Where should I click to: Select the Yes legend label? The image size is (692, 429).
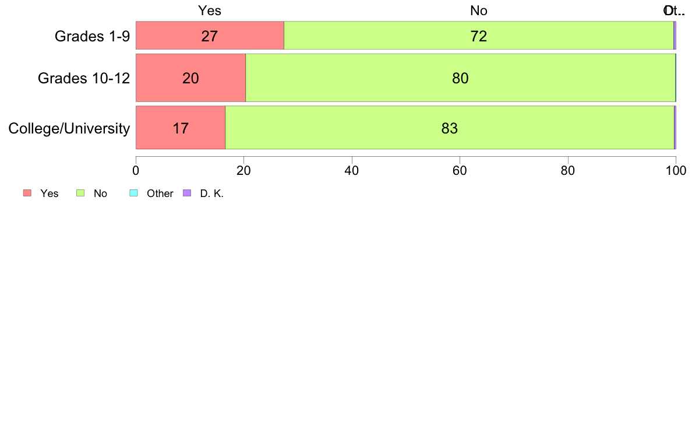tap(50, 194)
